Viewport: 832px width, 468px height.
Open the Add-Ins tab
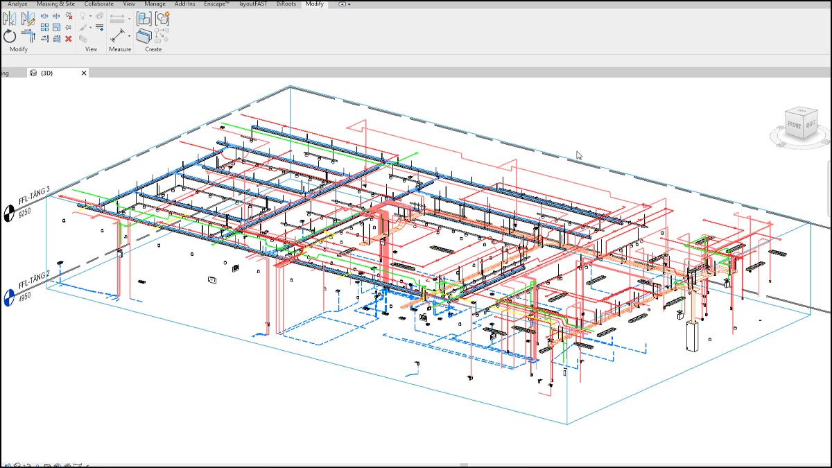[x=184, y=4]
